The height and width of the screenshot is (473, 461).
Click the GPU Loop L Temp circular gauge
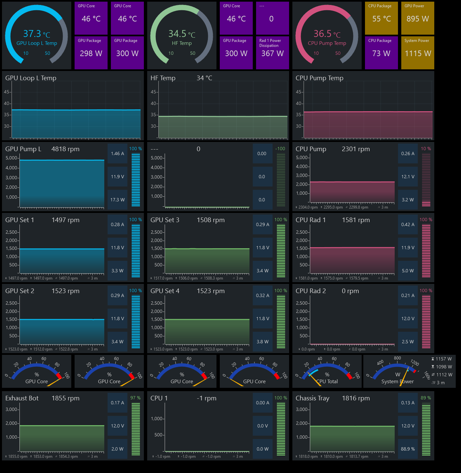[37, 36]
